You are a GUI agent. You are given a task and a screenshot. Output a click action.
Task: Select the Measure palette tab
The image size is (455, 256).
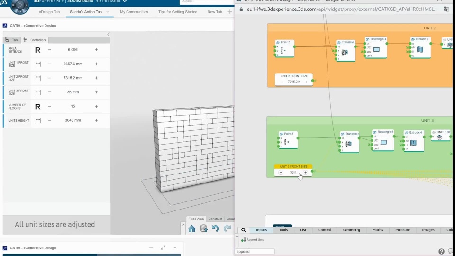click(x=402, y=230)
